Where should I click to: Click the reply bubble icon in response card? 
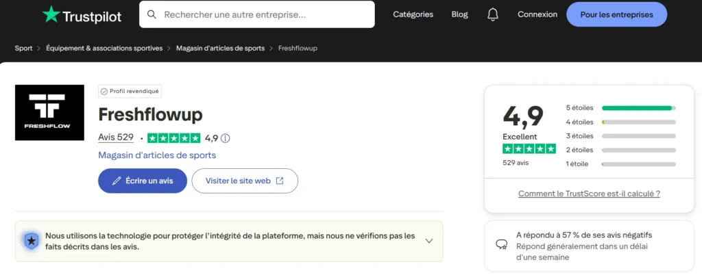point(501,245)
